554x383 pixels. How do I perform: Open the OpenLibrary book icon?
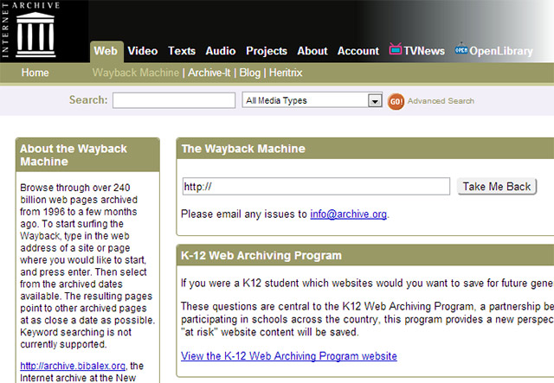pyautogui.click(x=461, y=49)
